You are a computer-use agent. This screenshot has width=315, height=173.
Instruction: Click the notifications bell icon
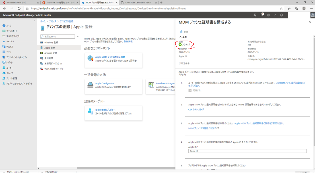(262, 15)
